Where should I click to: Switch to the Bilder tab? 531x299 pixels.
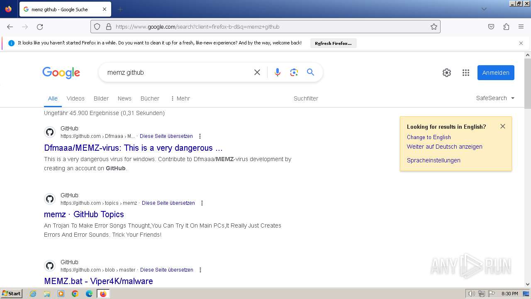(x=101, y=98)
